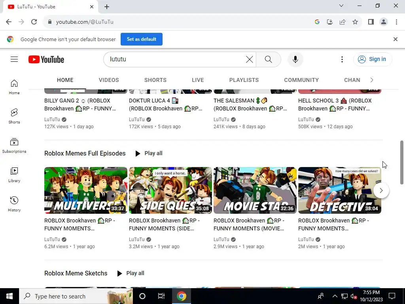Click the YouTube logo
The height and width of the screenshot is (304, 405).
[46, 59]
